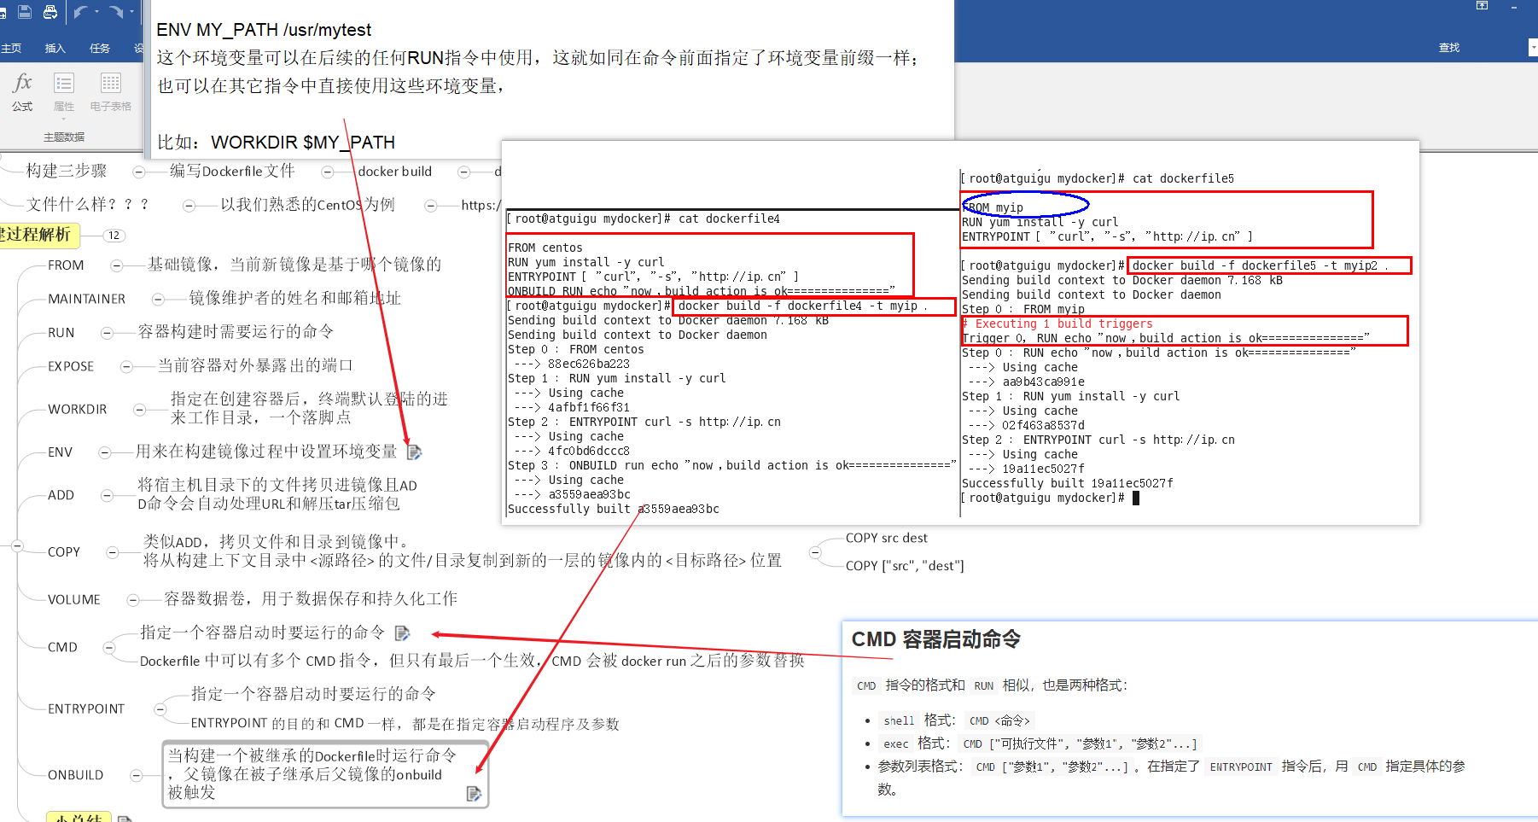This screenshot has width=1538, height=822.
Task: Undo the last action
Action: (81, 11)
